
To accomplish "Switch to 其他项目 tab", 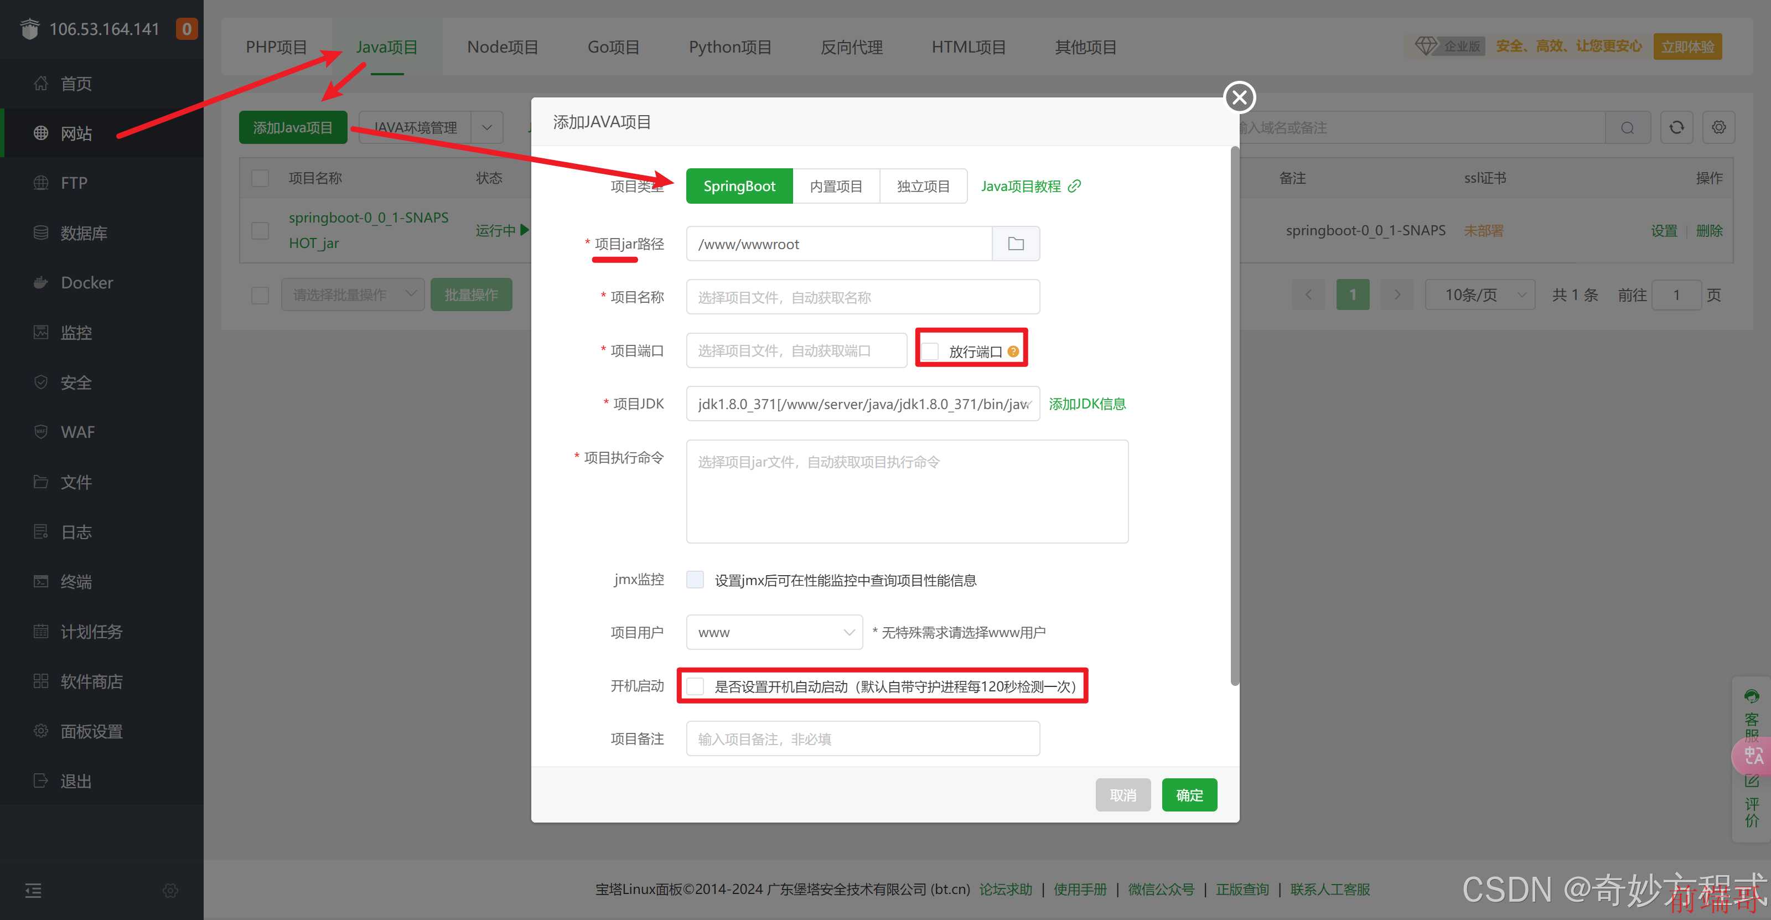I will point(1085,46).
